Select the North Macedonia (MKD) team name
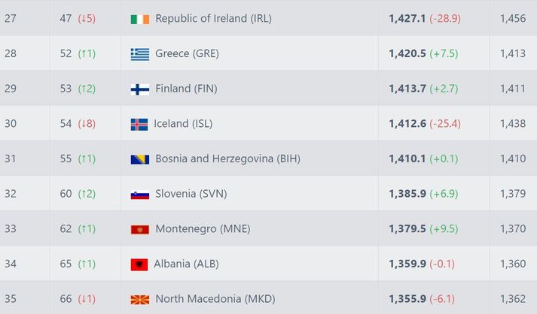Image resolution: width=537 pixels, height=314 pixels. point(215,299)
